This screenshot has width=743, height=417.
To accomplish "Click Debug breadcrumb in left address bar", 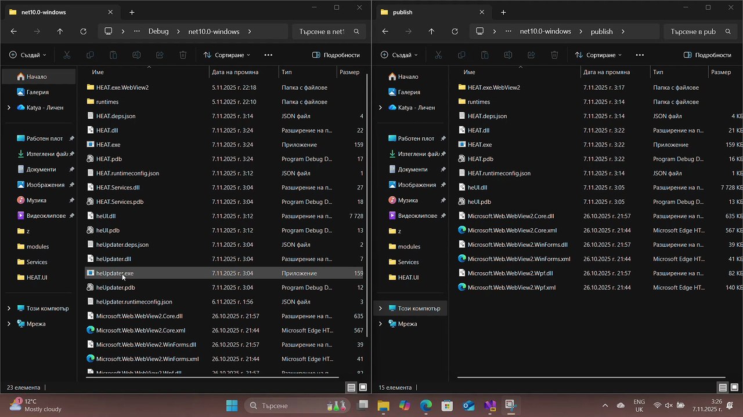I will pos(158,31).
